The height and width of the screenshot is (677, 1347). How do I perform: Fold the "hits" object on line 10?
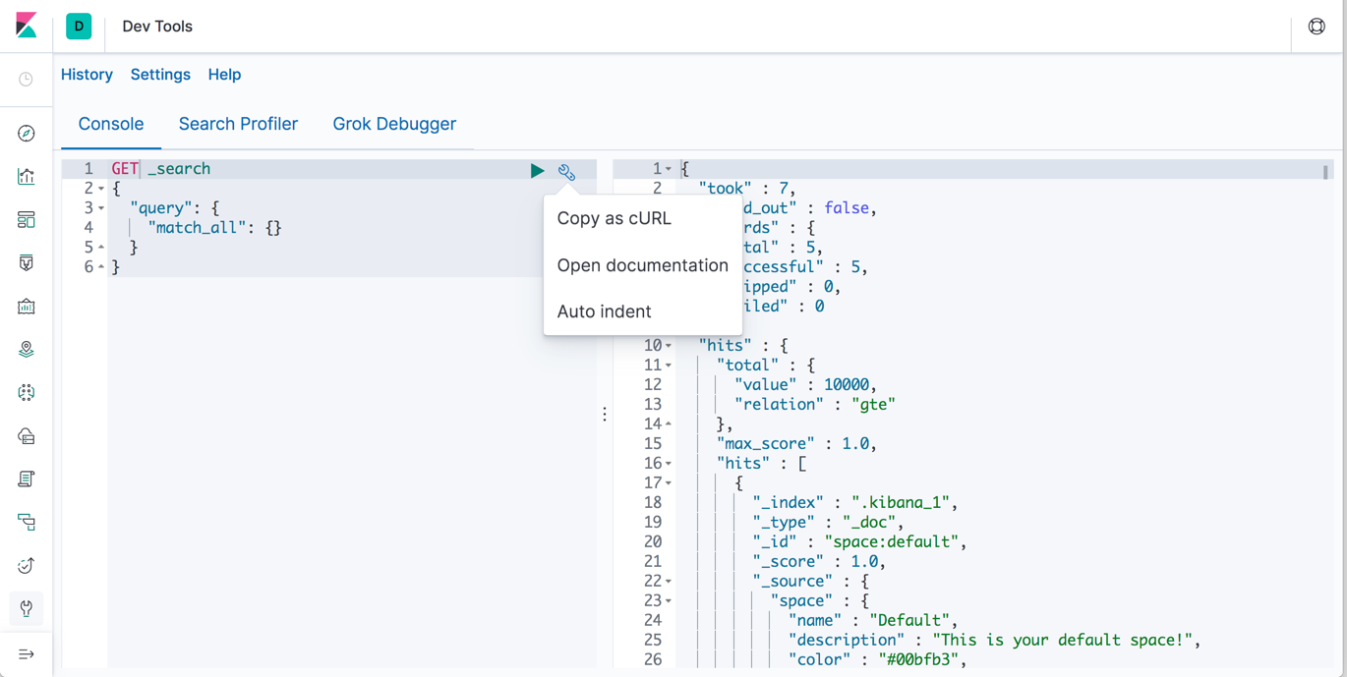pos(669,346)
